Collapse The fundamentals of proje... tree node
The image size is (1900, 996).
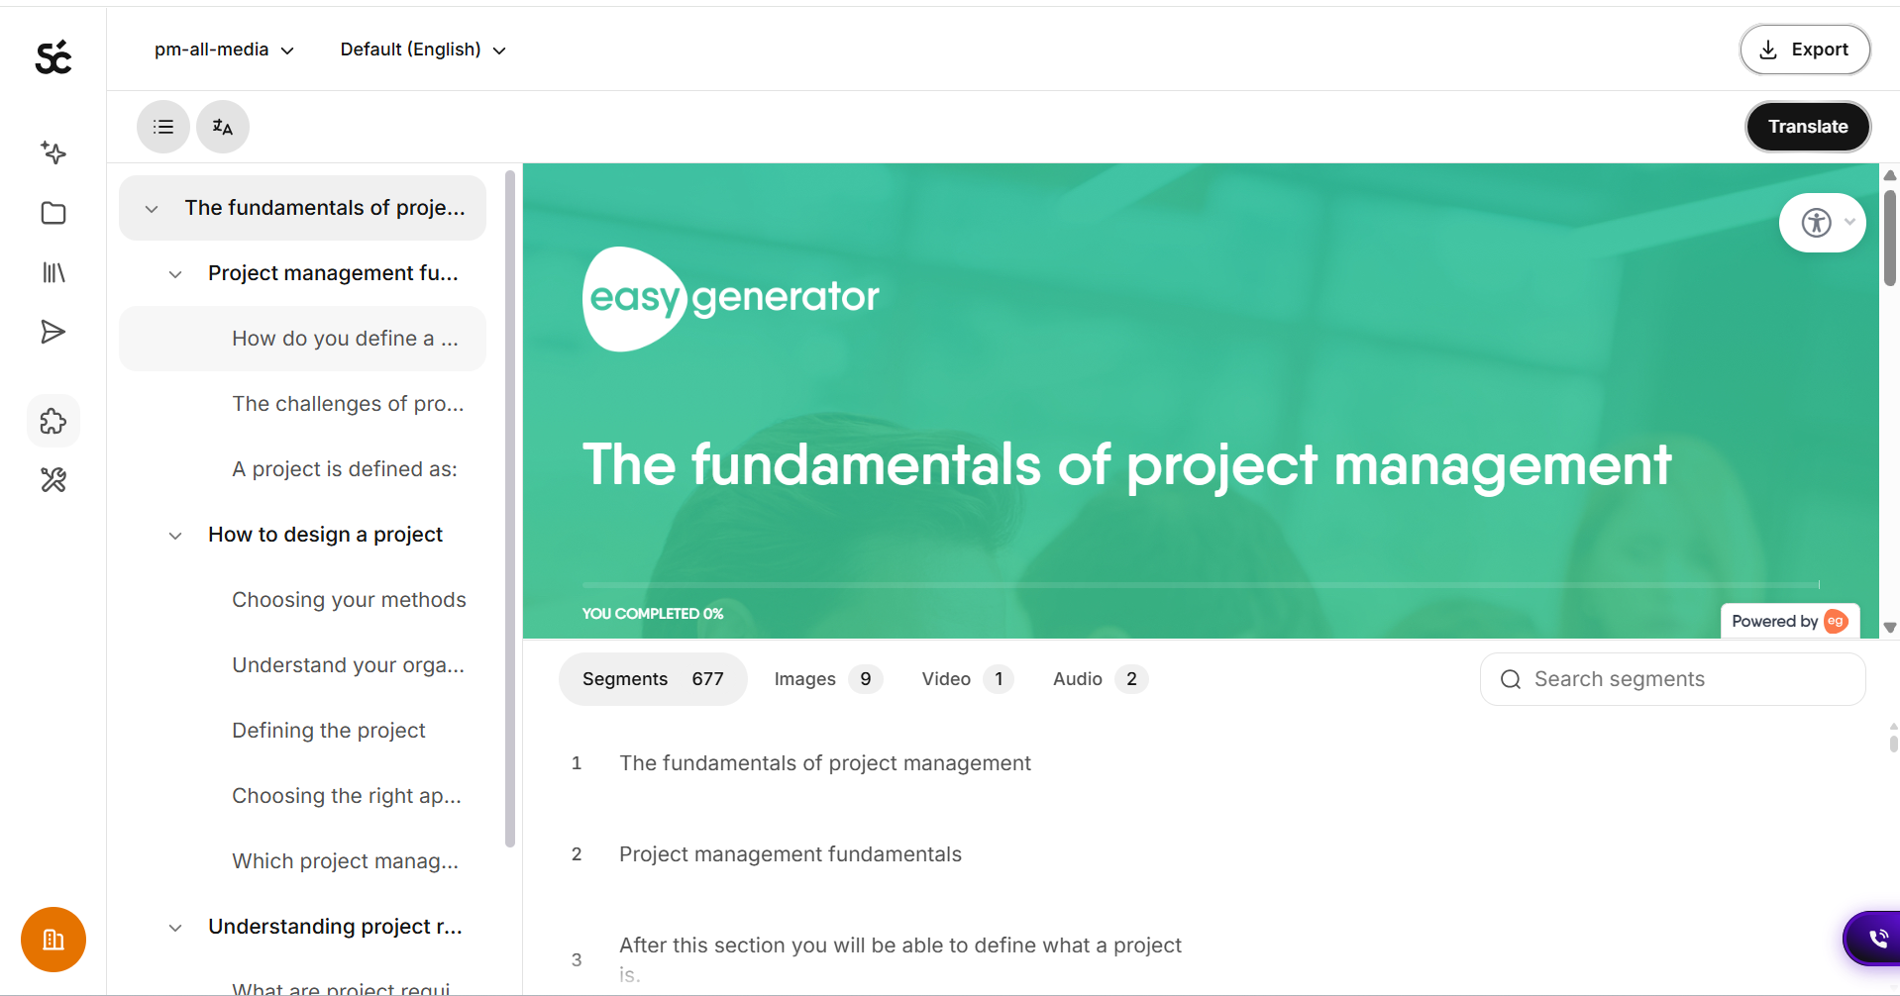pyautogui.click(x=152, y=208)
